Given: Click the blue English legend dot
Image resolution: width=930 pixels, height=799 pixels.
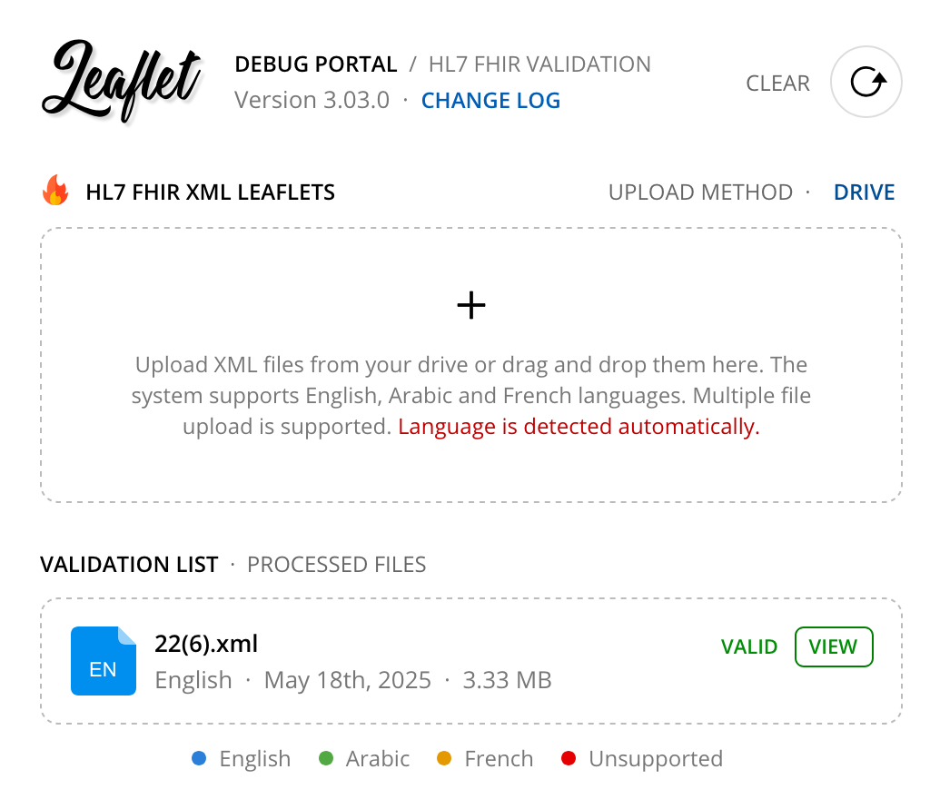Looking at the screenshot, I should click(199, 758).
